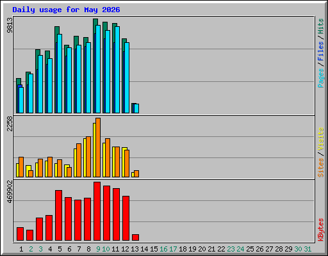Click day label 6 on the x-axis
Image resolution: width=328 pixels, height=256 pixels.
pos(69,249)
